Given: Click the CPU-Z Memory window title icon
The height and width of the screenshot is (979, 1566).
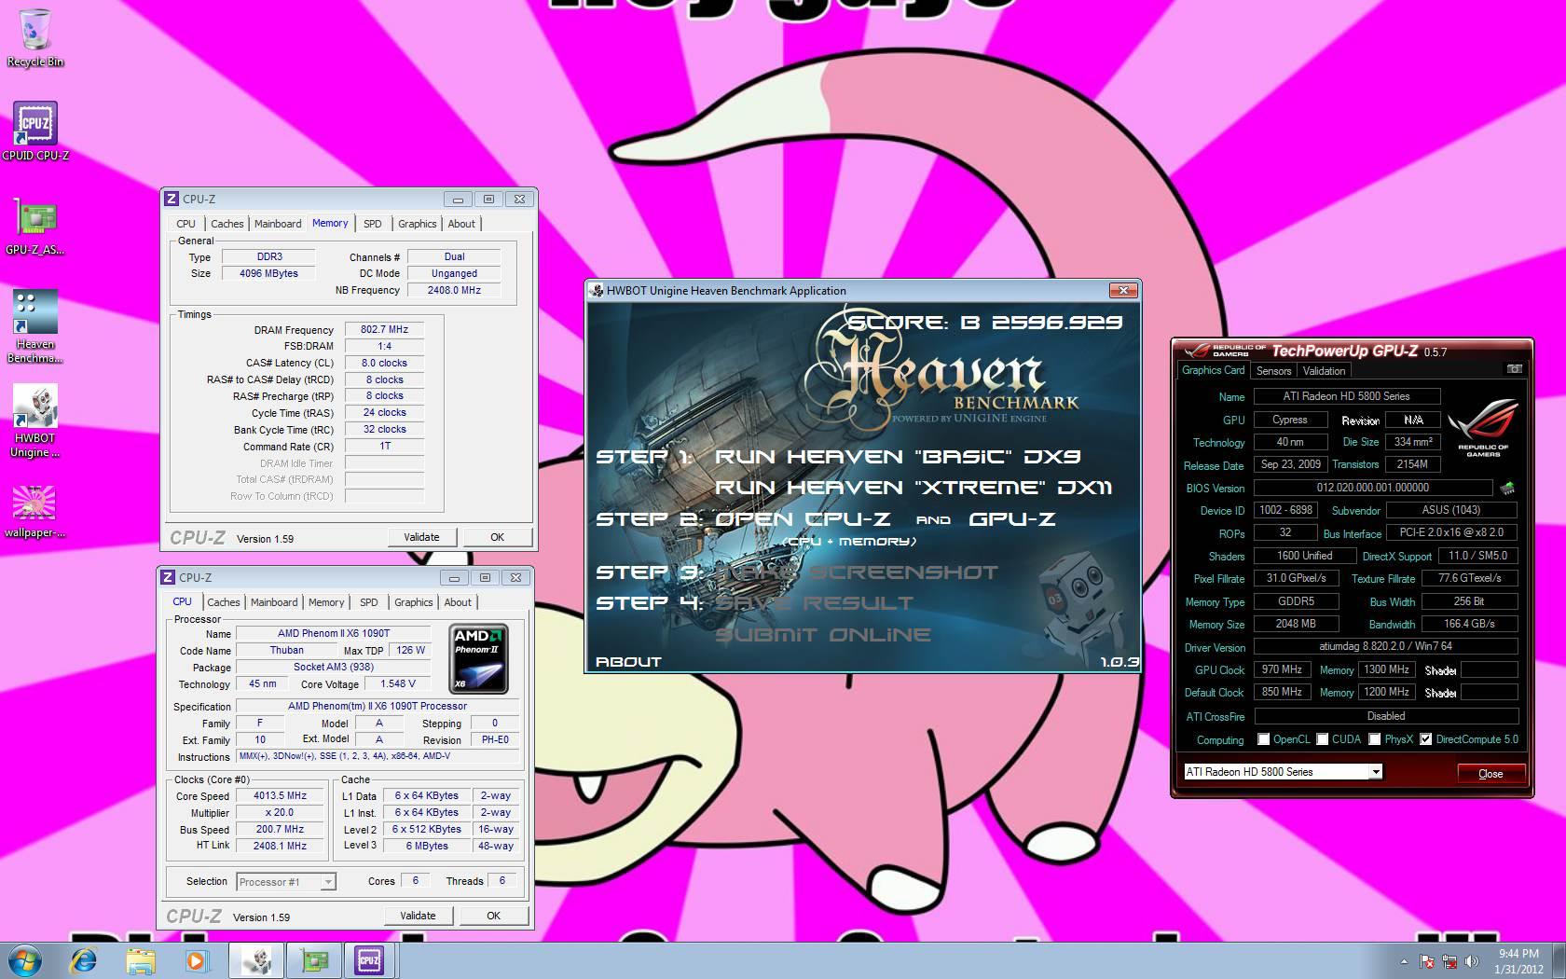Looking at the screenshot, I should 172,199.
